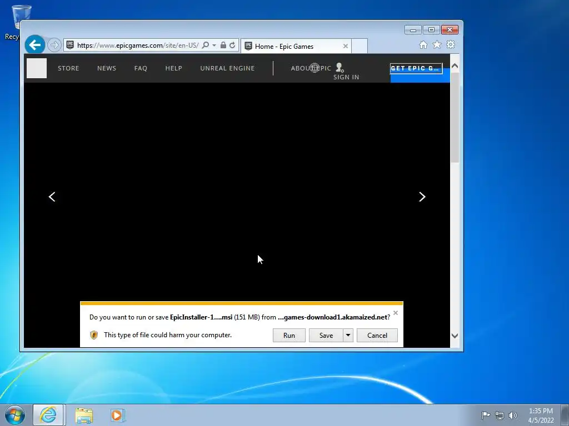569x426 pixels.
Task: Minimize the Internet Explorer window
Action: coord(413,30)
